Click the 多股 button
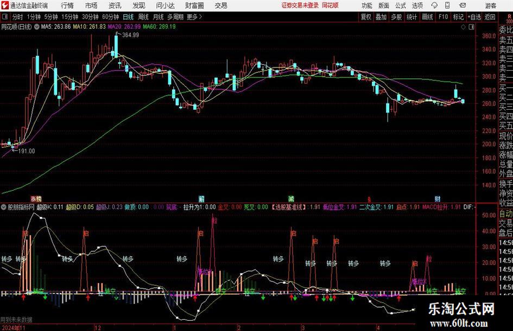The height and width of the screenshot is (331, 513). (396, 17)
